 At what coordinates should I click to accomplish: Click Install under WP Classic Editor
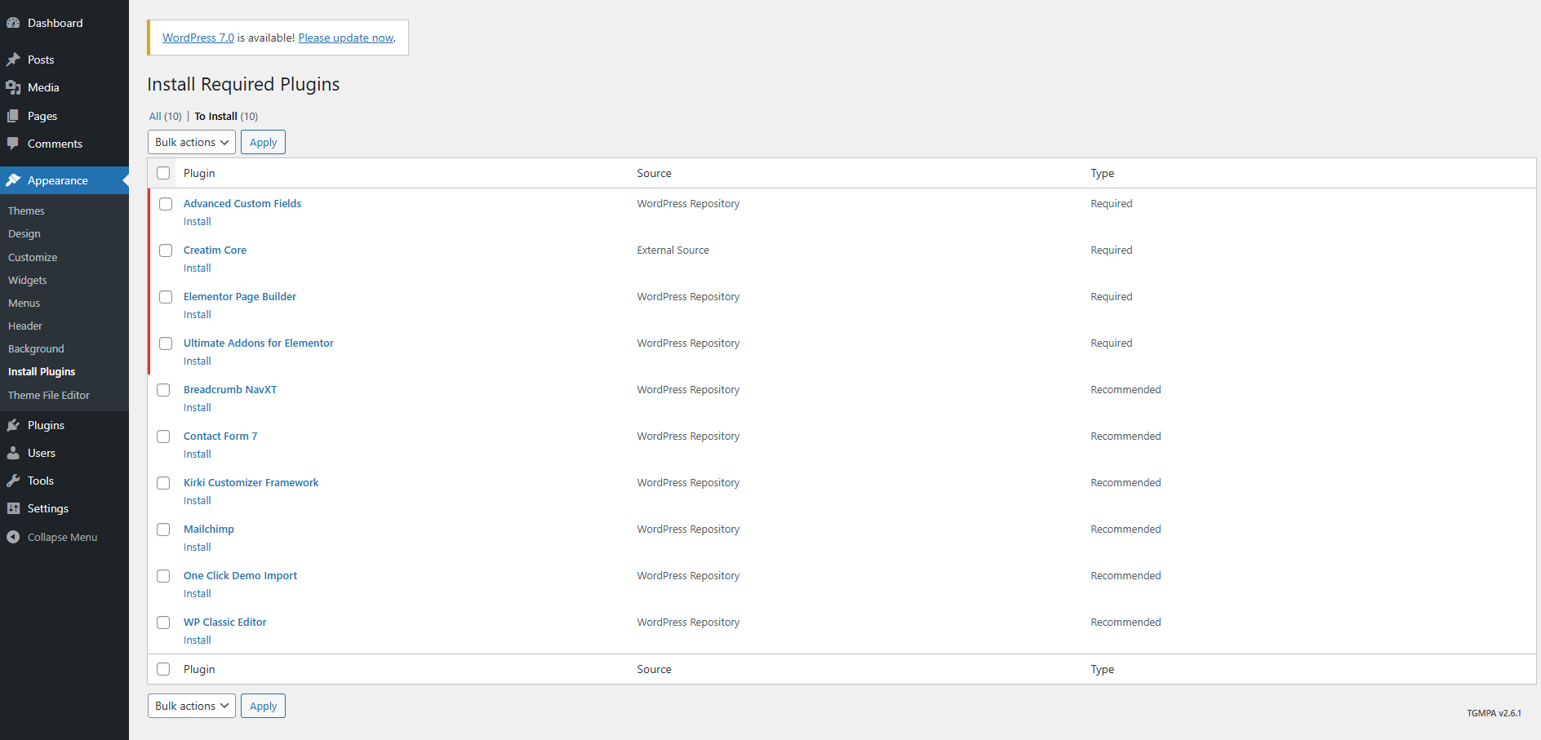click(x=198, y=640)
